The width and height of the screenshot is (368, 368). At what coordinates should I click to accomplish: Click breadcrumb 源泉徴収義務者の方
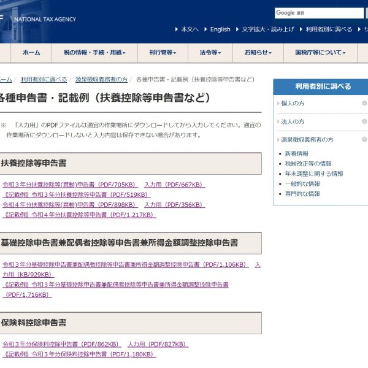101,80
